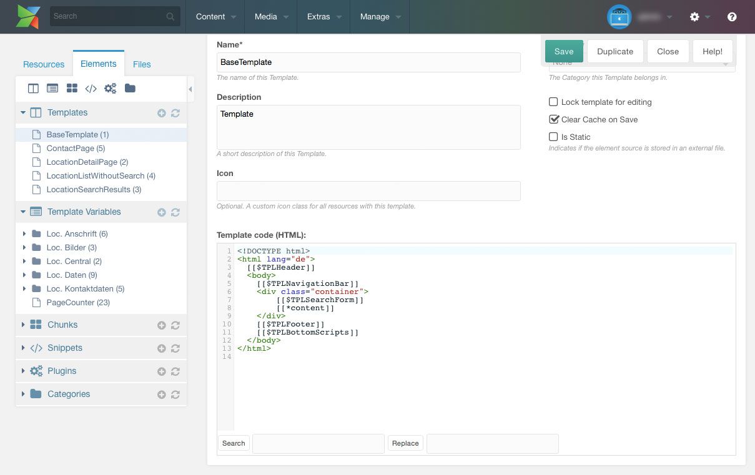
Task: Refresh the Snippets section
Action: click(x=175, y=348)
